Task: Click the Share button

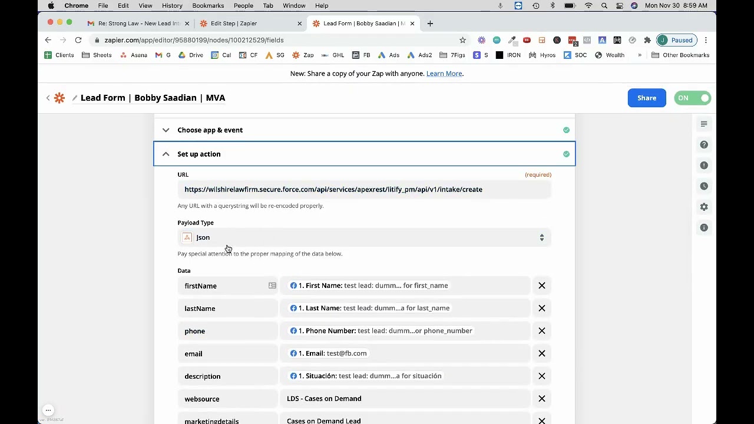Action: pyautogui.click(x=647, y=98)
